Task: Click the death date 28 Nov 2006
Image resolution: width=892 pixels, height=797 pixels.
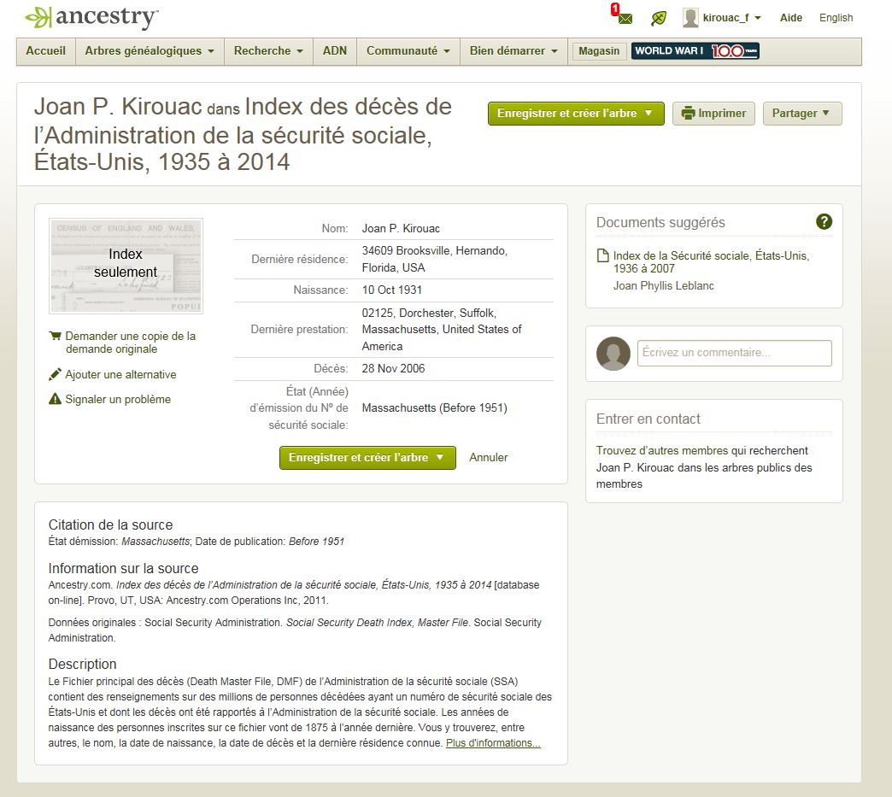Action: (393, 369)
